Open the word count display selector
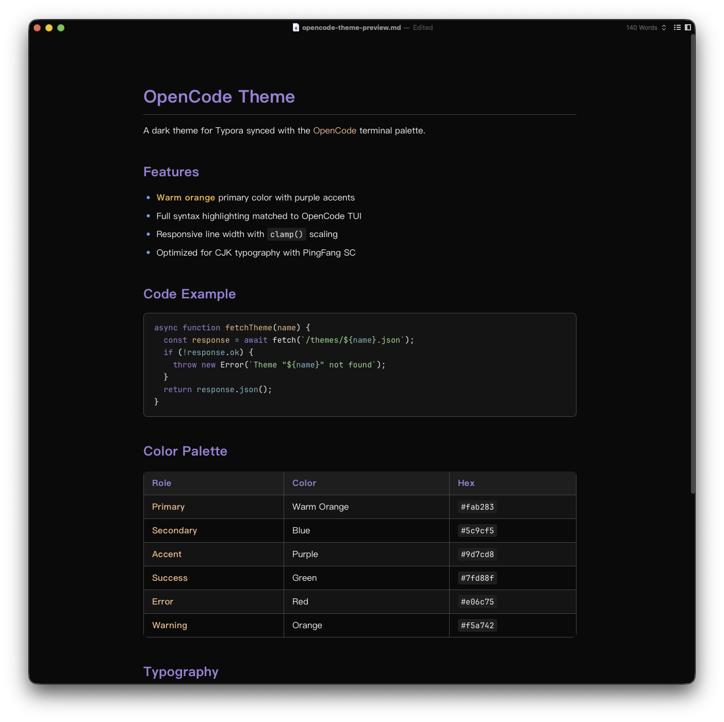The width and height of the screenshot is (724, 722). (x=641, y=27)
